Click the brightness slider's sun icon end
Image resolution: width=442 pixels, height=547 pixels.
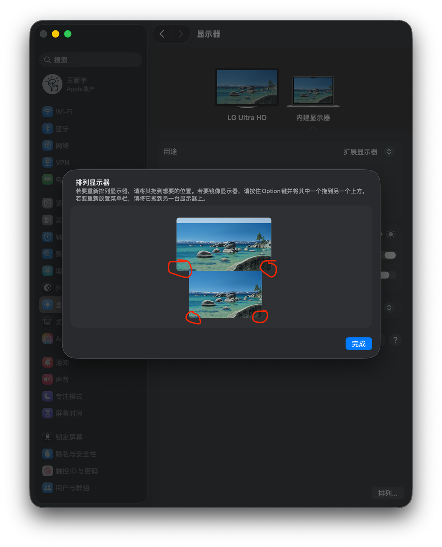(391, 234)
